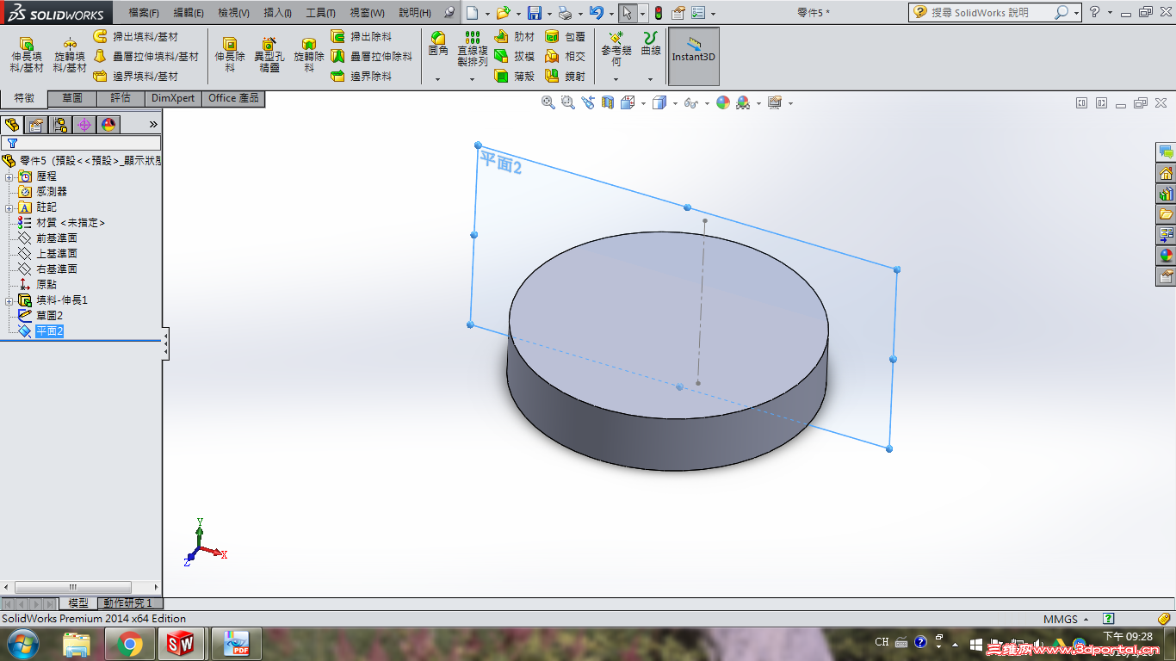Open the 工具(T) menu
This screenshot has height=661, width=1176.
pos(320,13)
